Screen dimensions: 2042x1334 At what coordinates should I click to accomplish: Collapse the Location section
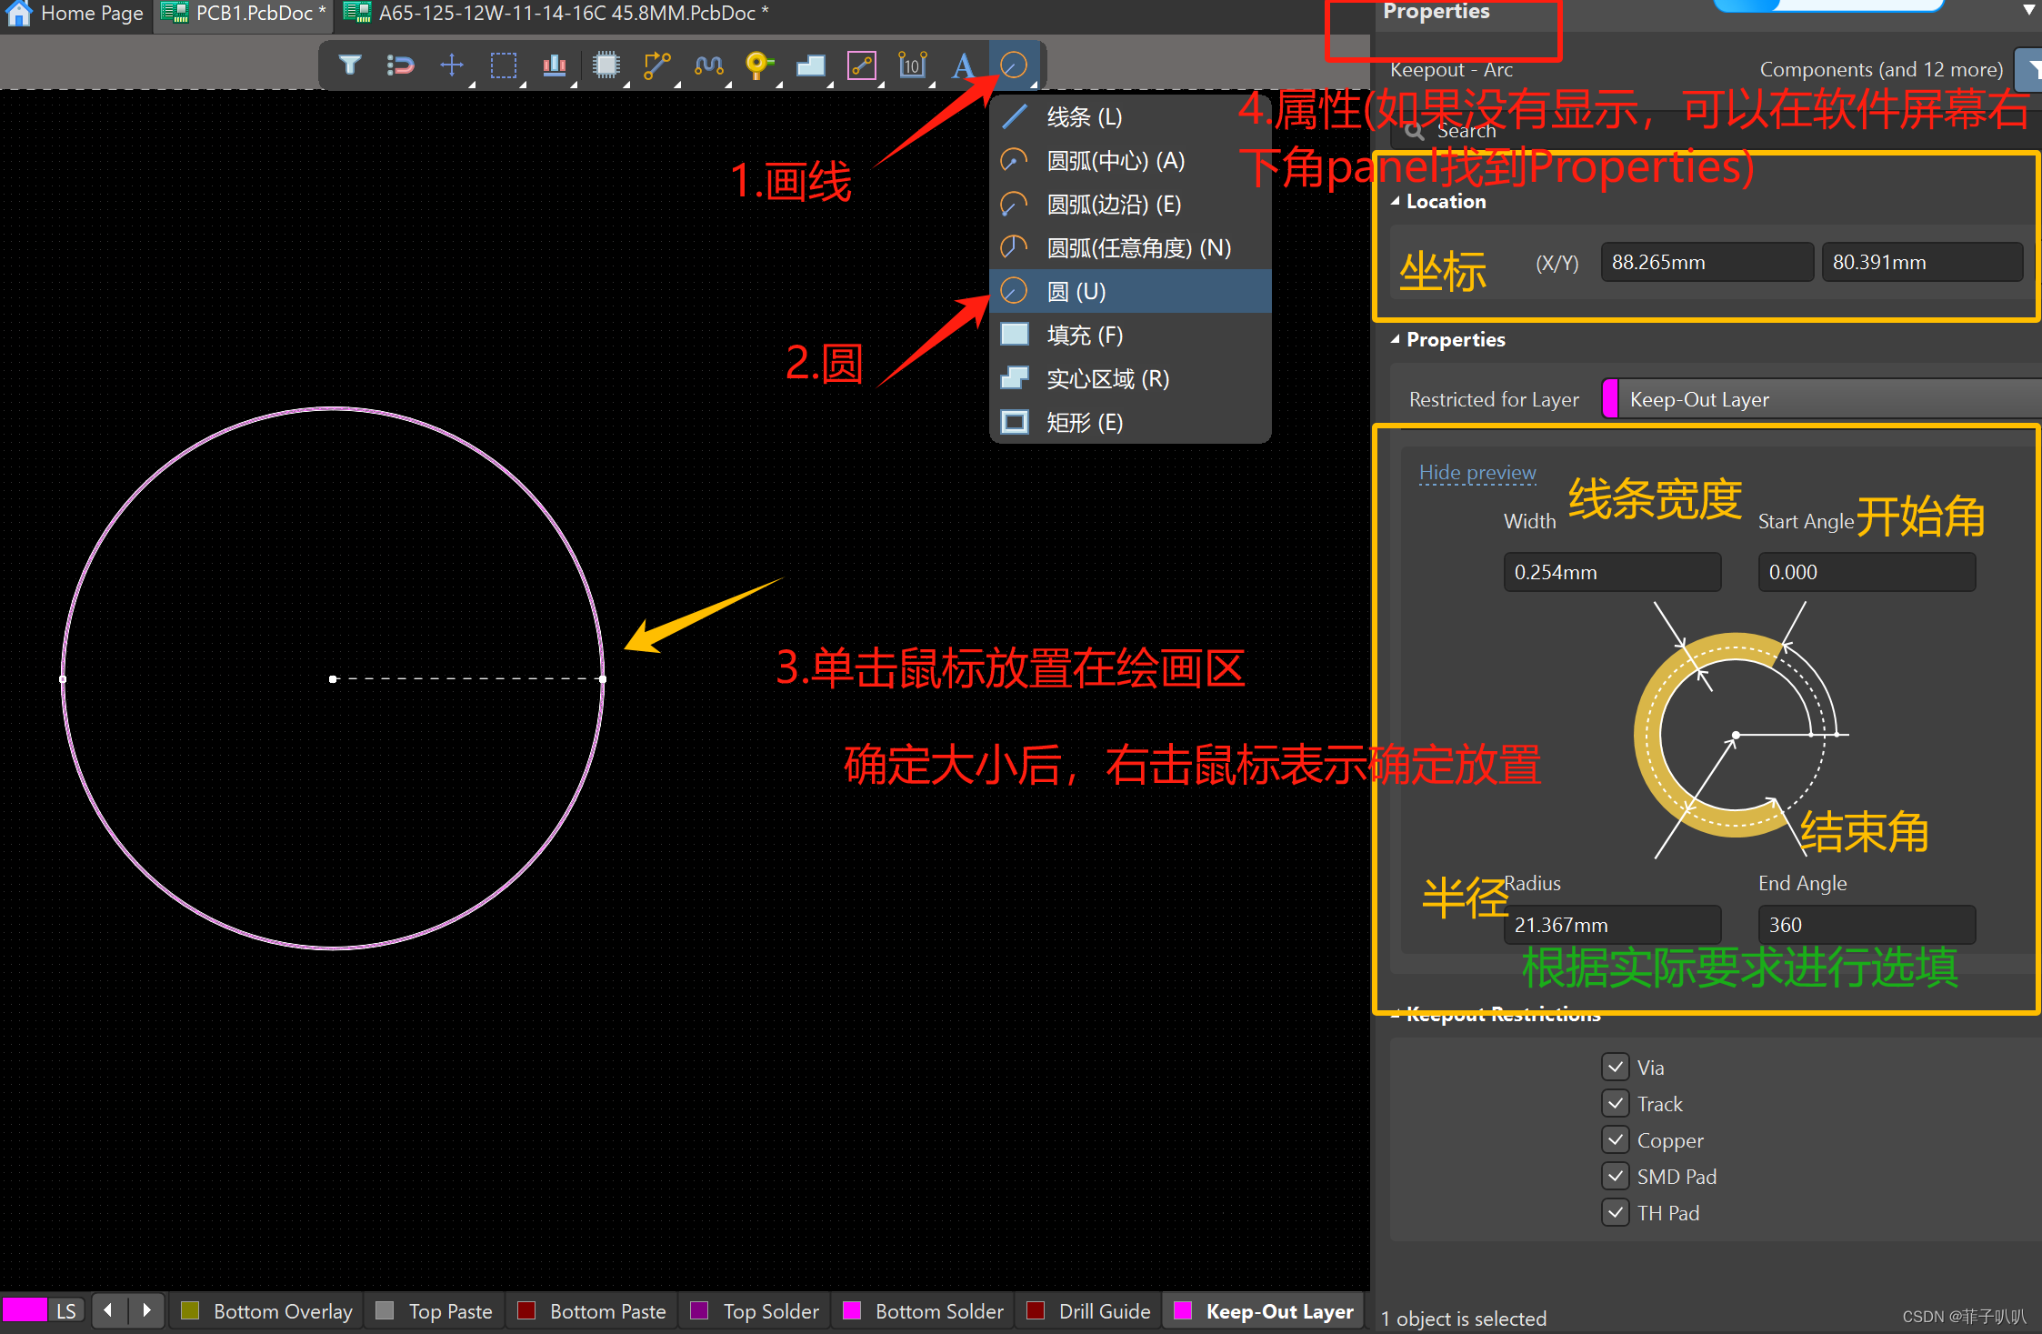(1396, 202)
